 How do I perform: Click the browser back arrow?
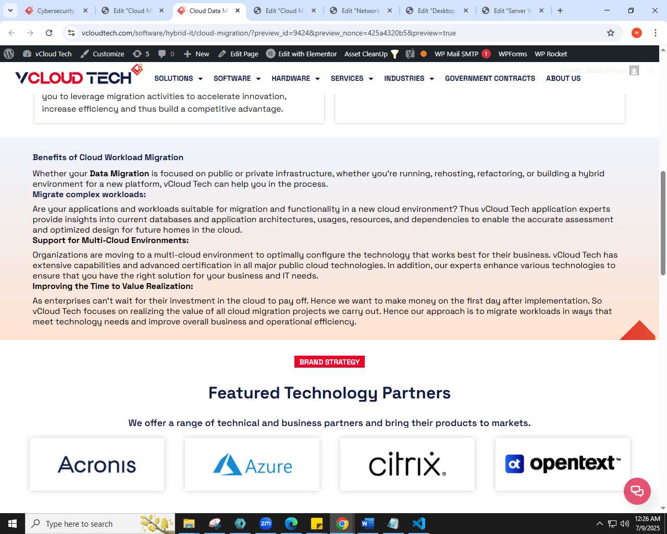pyautogui.click(x=11, y=33)
